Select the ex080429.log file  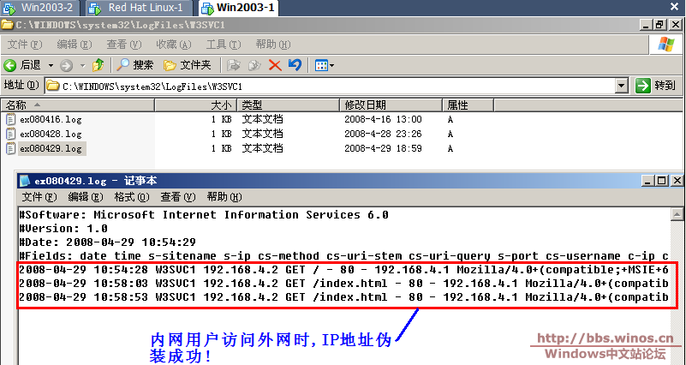coord(51,148)
